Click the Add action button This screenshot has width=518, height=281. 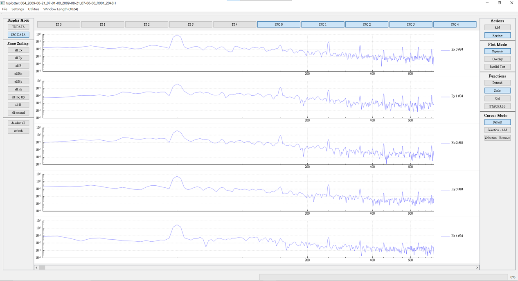(497, 27)
